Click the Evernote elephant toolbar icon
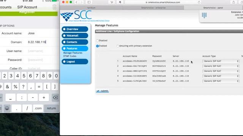Screen dimensions: 243x136 pos(120,2)
